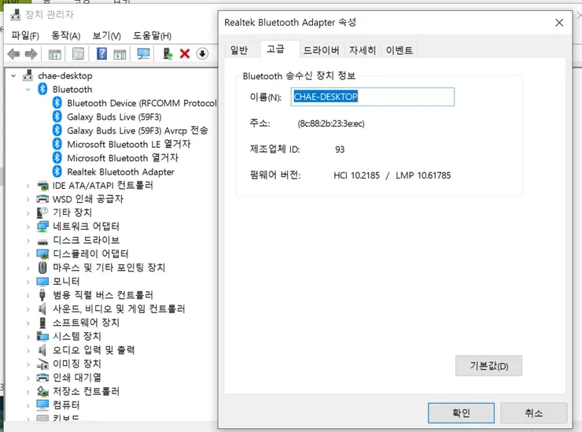
Task: Click the display adapter category icon
Action: 42,254
